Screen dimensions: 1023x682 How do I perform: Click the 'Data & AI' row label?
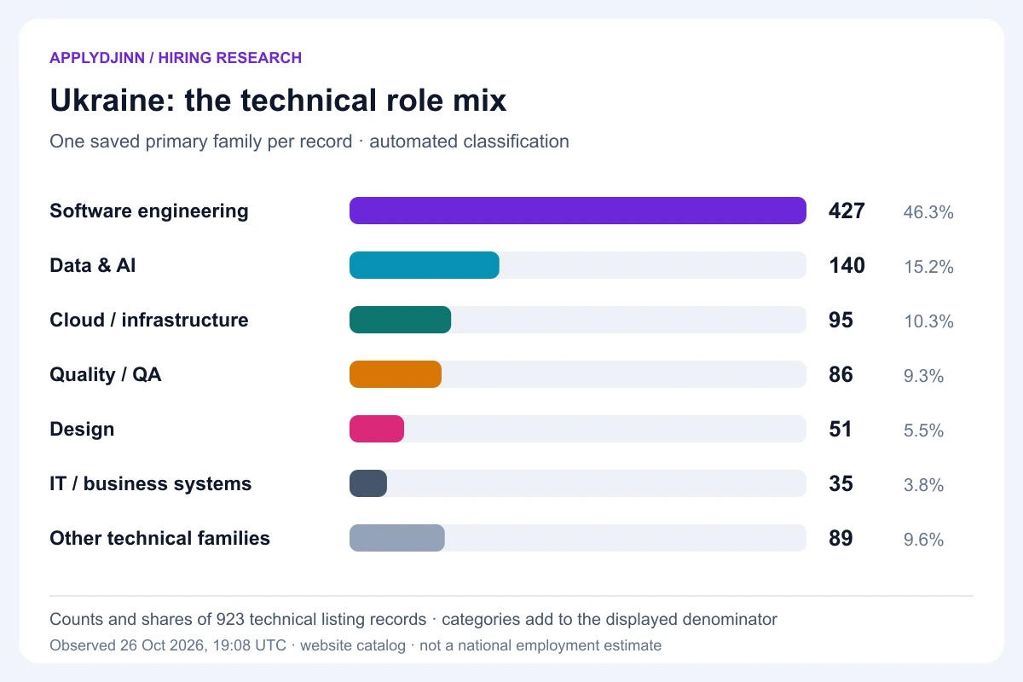pyautogui.click(x=93, y=265)
